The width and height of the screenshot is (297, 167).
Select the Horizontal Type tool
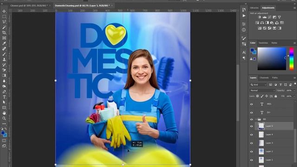point(4,97)
